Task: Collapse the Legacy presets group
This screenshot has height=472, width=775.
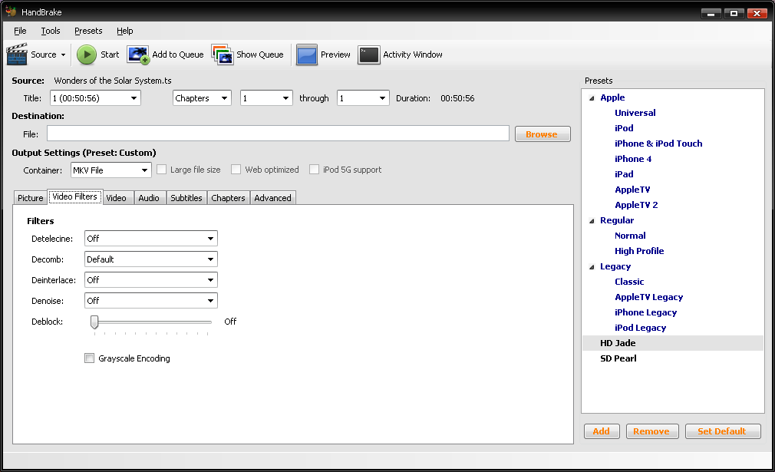Action: [x=592, y=267]
